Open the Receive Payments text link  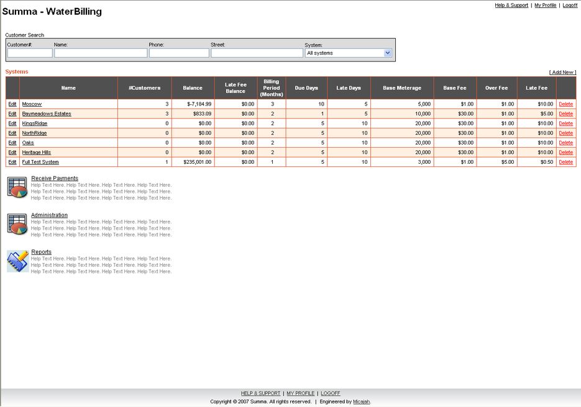[x=55, y=179]
